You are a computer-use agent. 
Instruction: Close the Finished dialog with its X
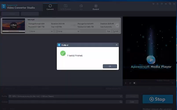[x=117, y=45]
